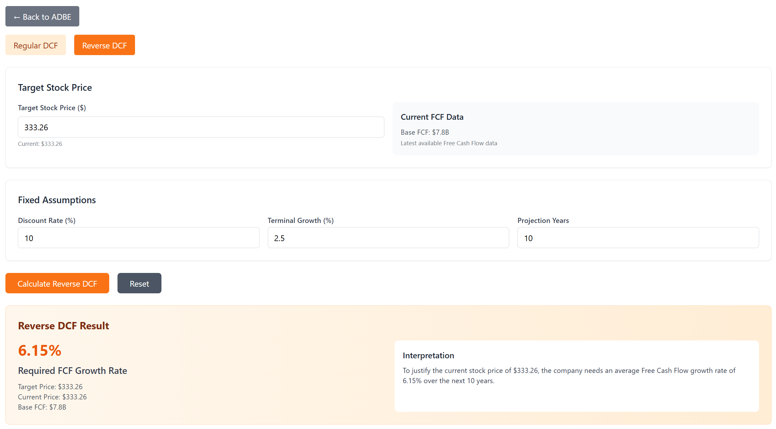
Task: Click Required FCF Growth Rate label
Action: tap(72, 371)
